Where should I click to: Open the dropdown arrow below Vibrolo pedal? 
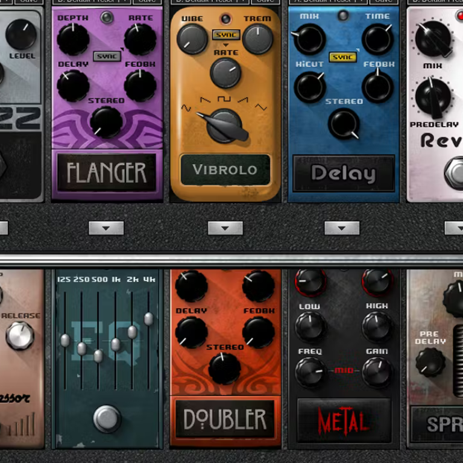click(x=225, y=228)
